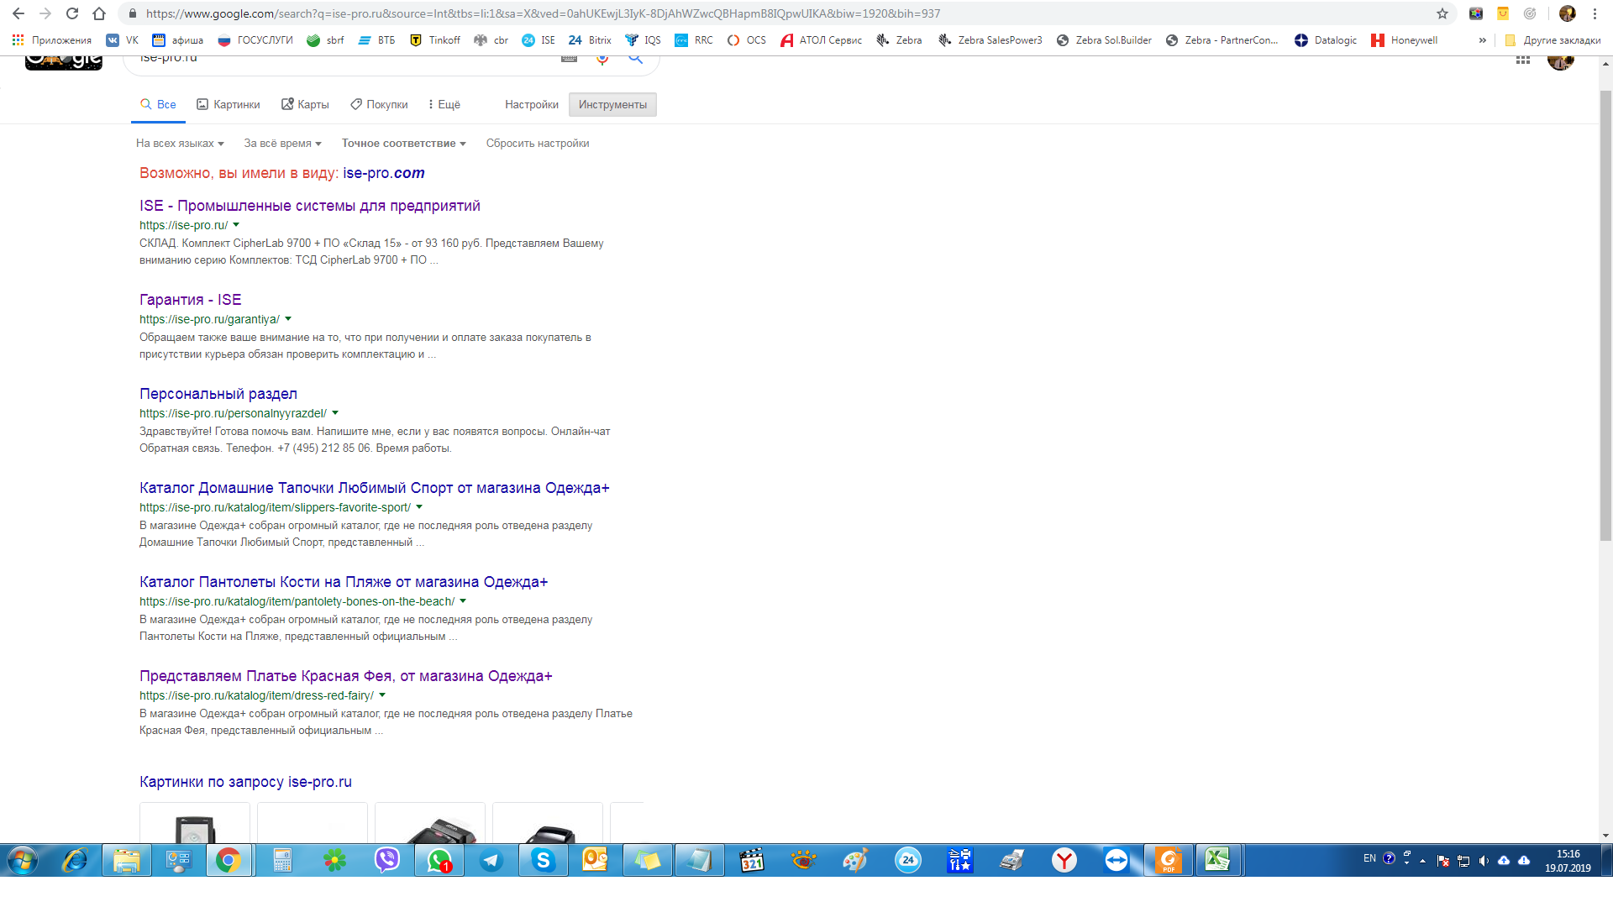Switch to the Картинки tab
The width and height of the screenshot is (1613, 907).
tap(229, 104)
